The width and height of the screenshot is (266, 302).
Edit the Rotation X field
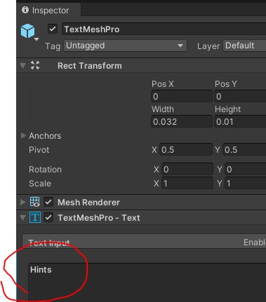[187, 170]
